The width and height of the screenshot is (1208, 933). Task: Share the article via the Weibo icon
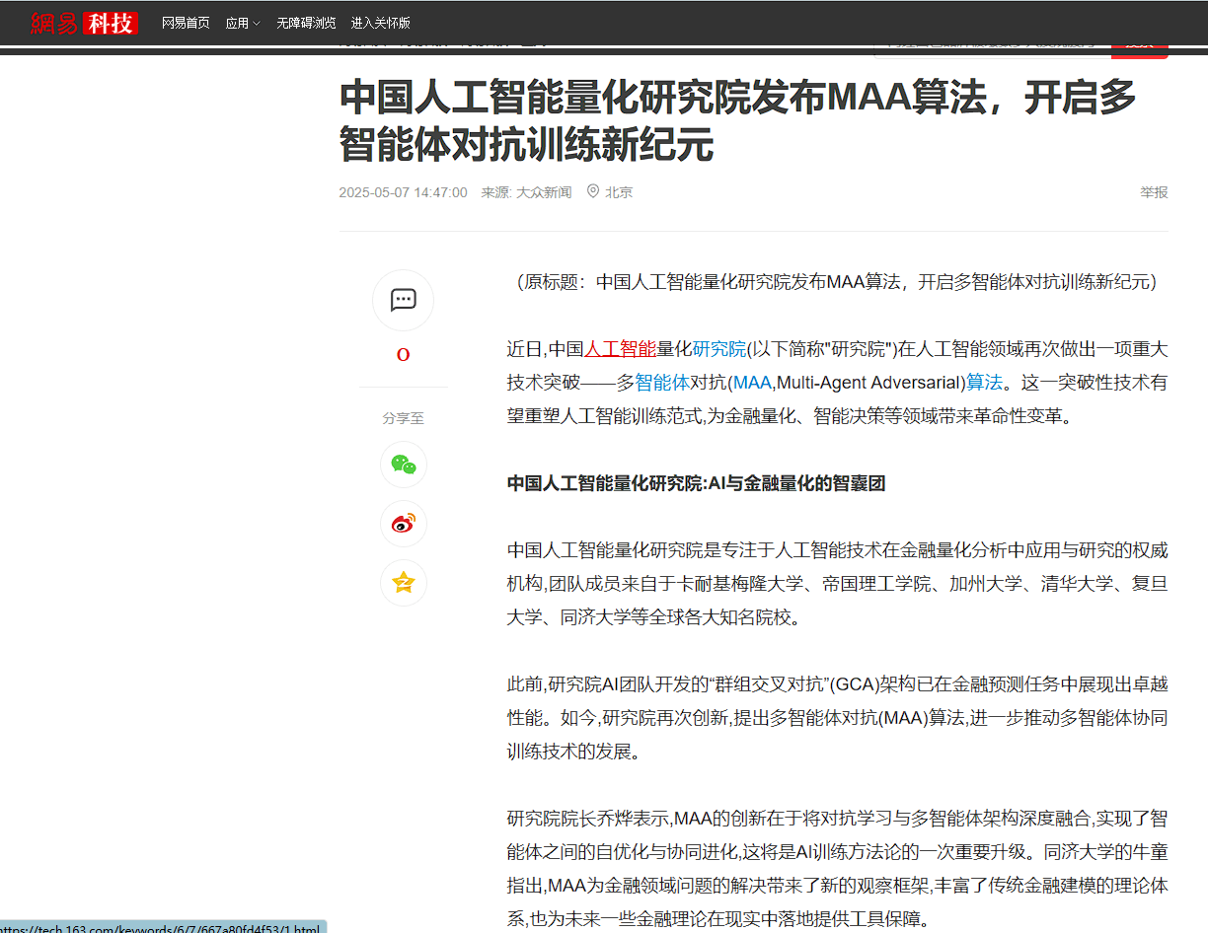coord(403,524)
